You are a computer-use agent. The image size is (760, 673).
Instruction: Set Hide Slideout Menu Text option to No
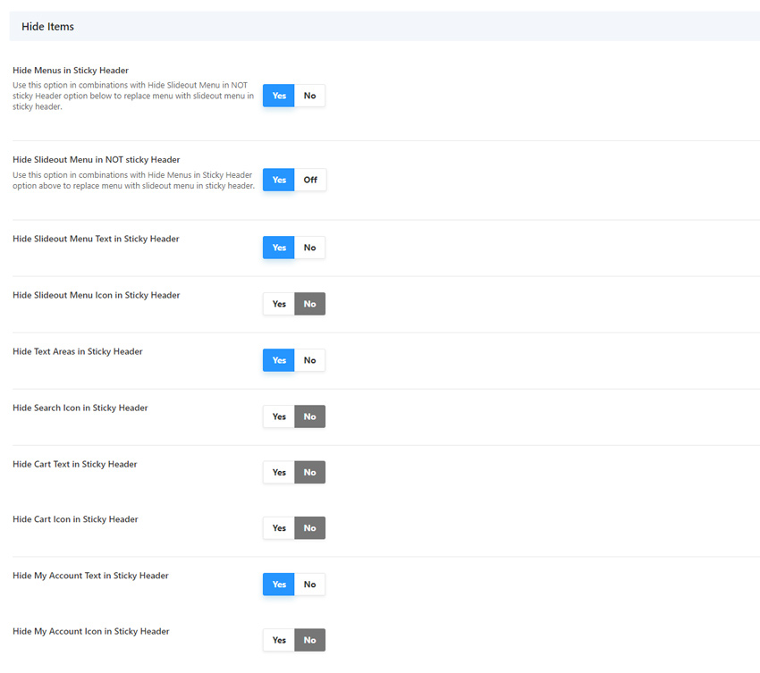309,248
